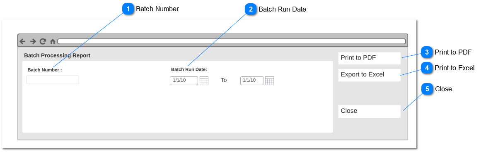Close the Batch Processing Report
The image size is (481, 152).
[x=369, y=112]
